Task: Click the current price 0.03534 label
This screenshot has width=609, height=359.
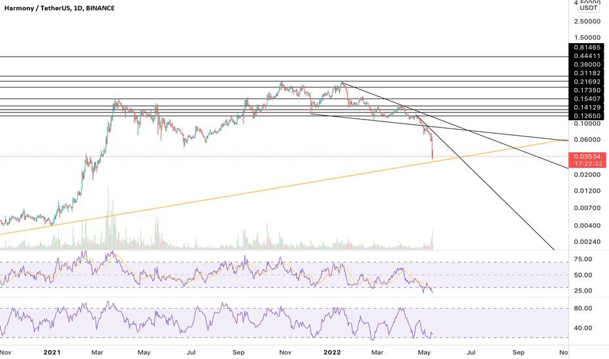Action: click(x=587, y=157)
